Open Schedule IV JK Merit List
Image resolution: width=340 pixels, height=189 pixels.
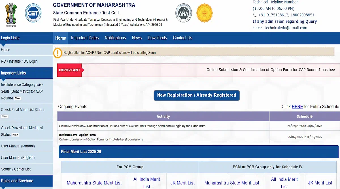[x=320, y=183]
